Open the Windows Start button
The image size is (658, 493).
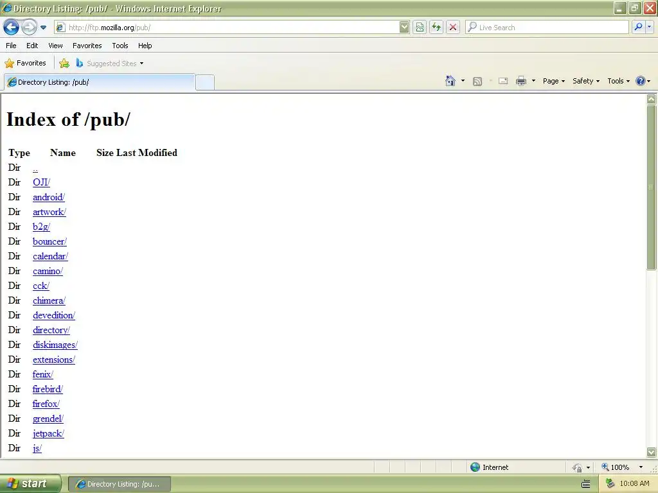[30, 484]
